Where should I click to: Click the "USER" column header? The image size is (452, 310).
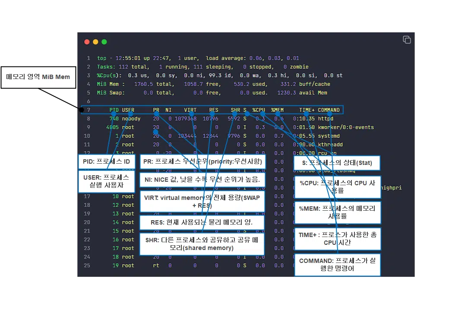click(x=128, y=110)
